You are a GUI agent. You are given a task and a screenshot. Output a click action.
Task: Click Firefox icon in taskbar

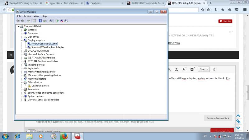pyautogui.click(x=65, y=136)
